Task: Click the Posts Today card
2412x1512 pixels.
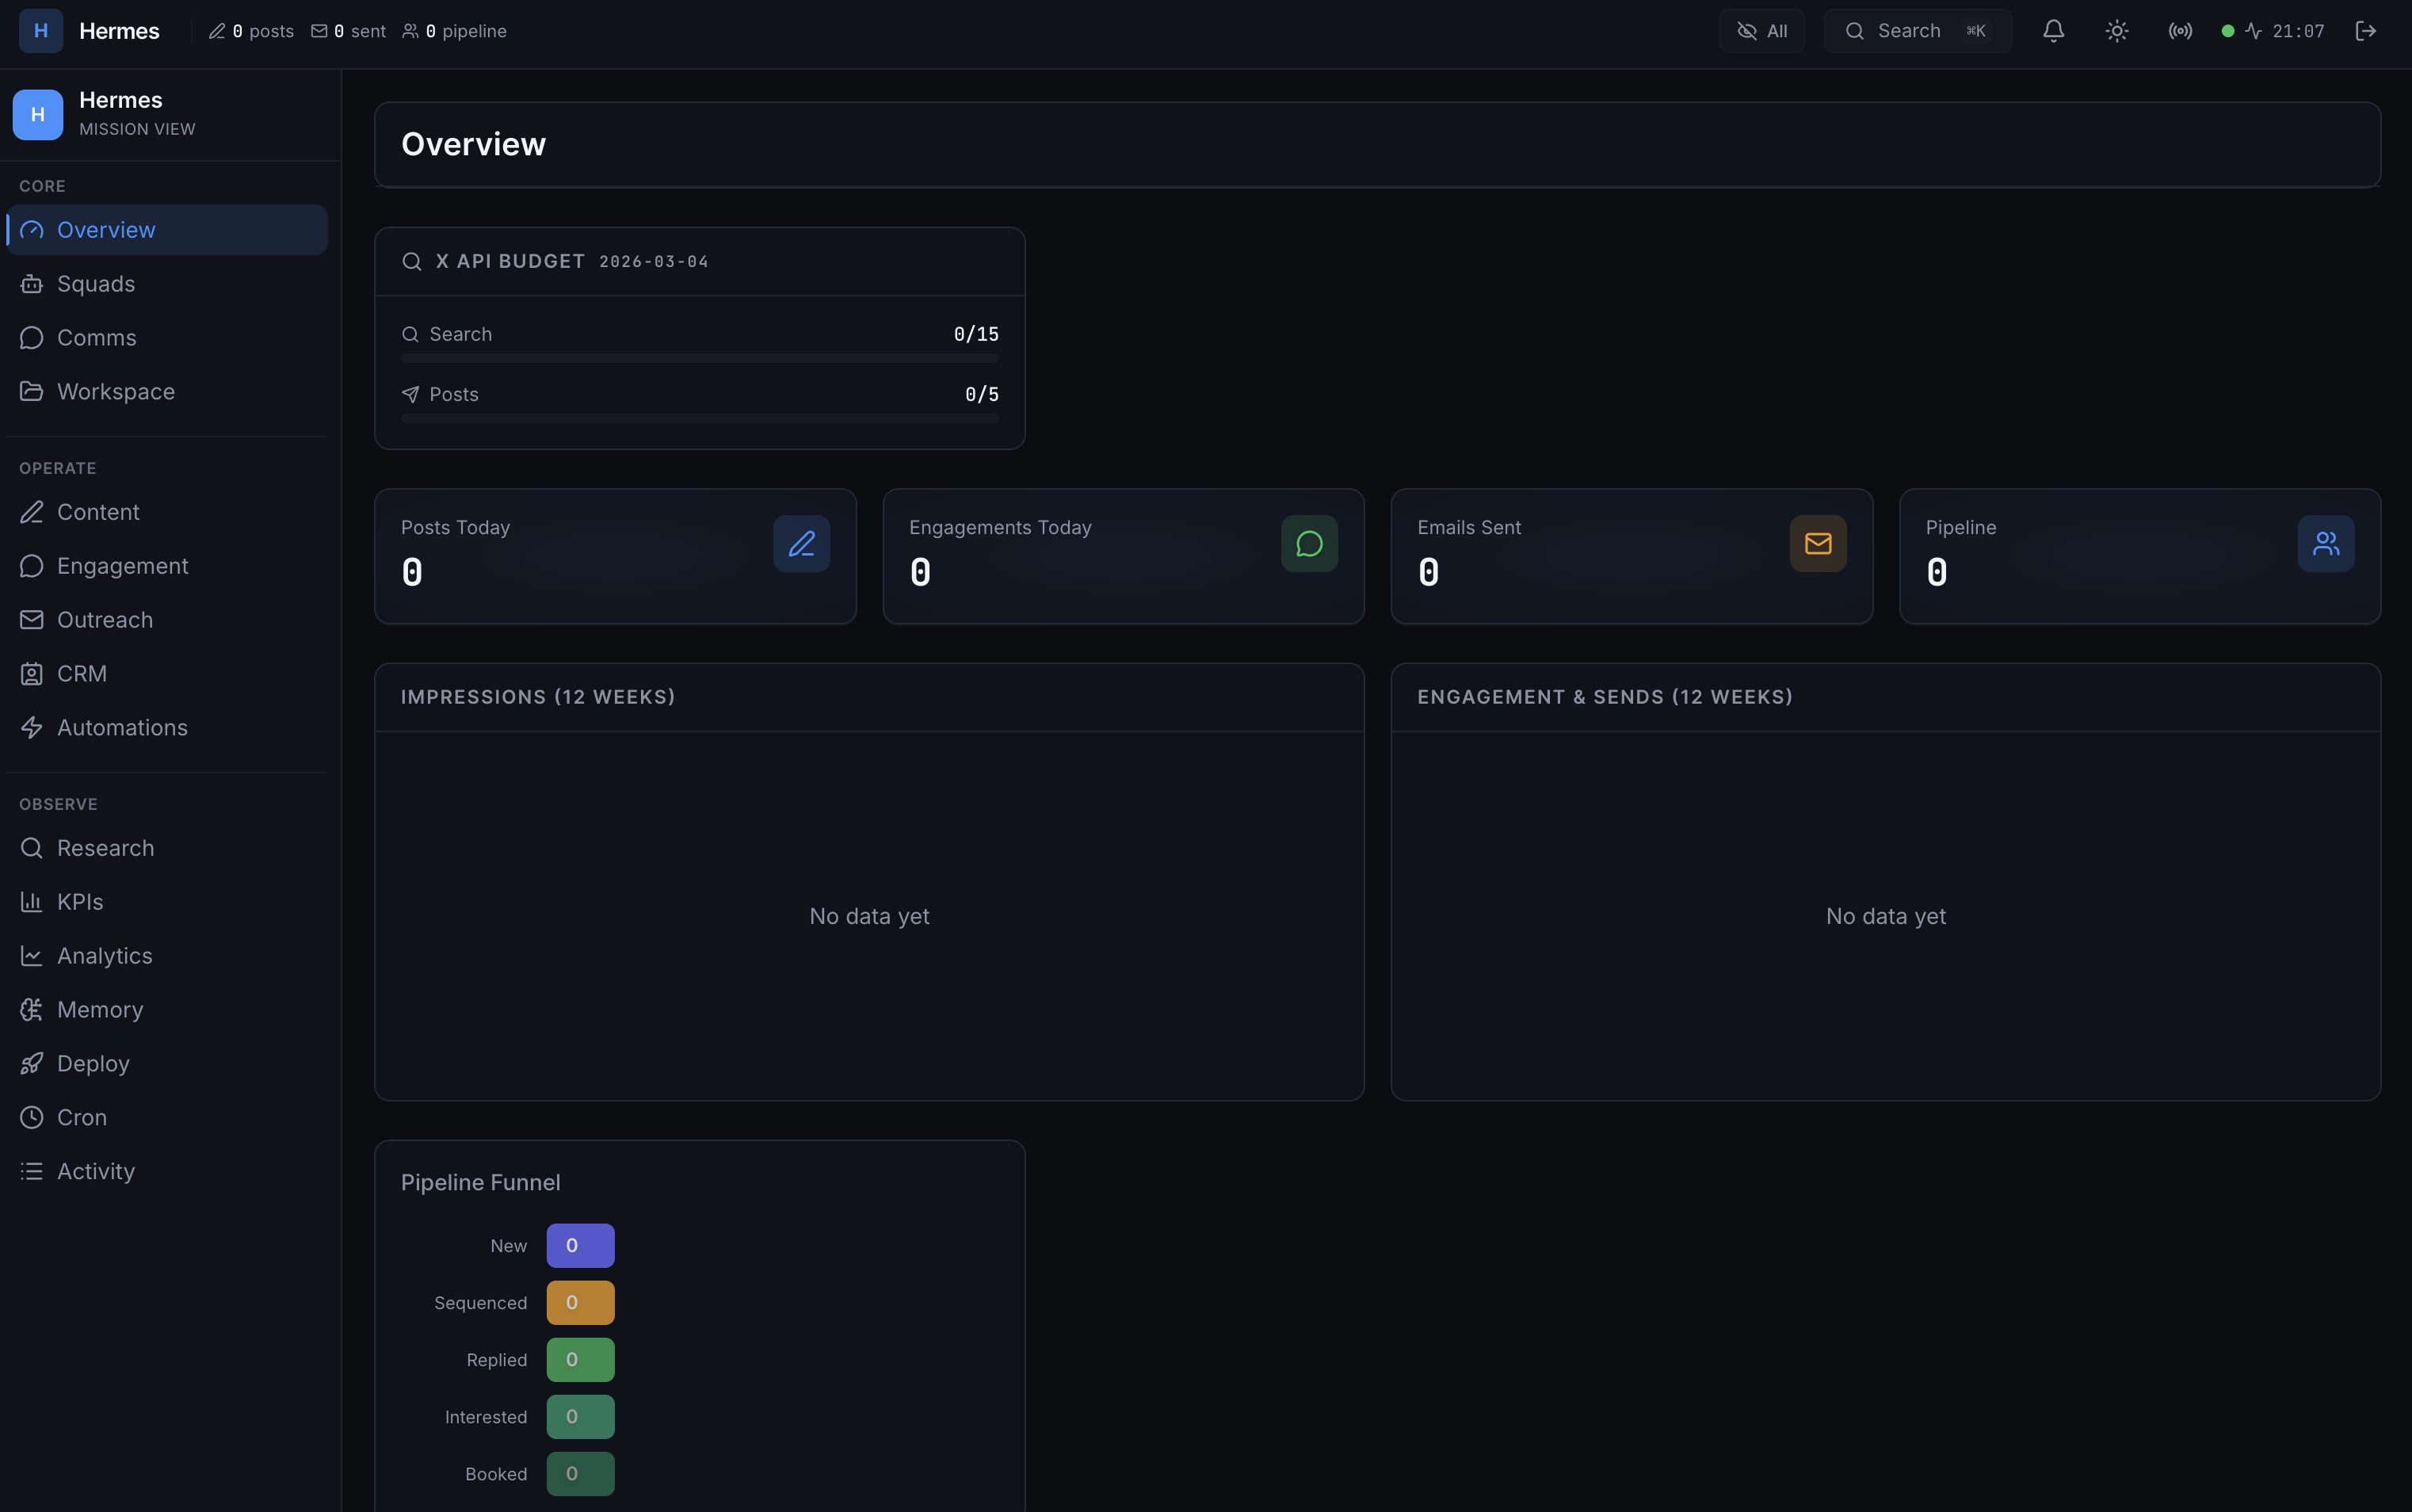Action: pos(616,557)
